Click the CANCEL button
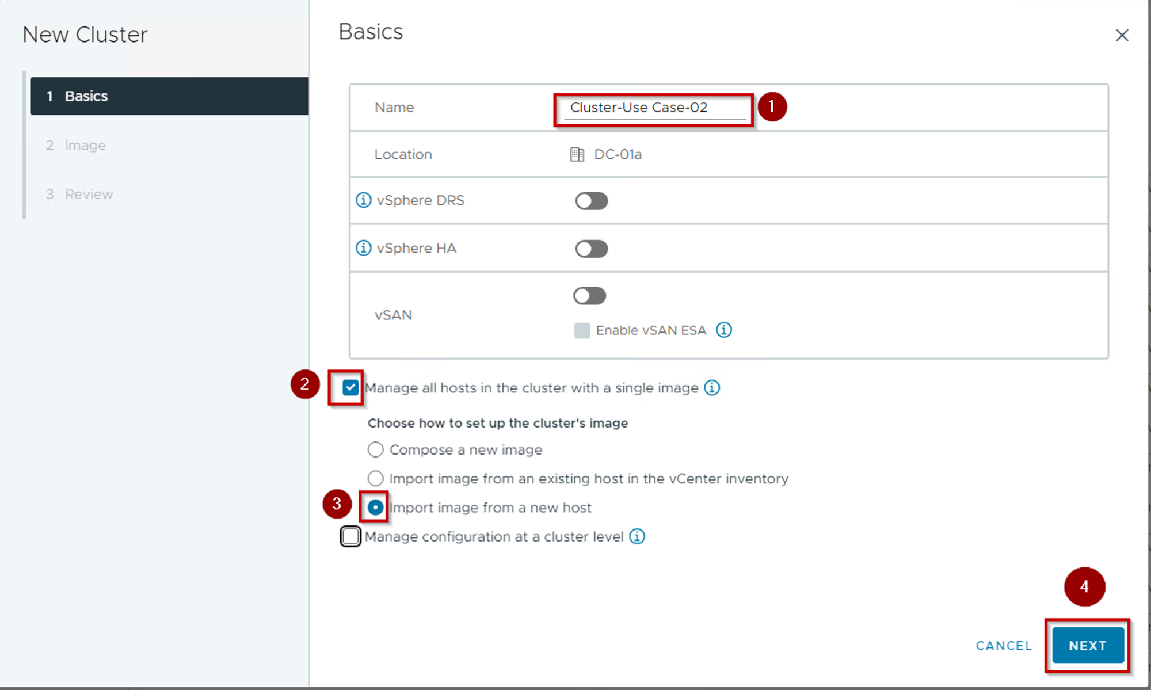This screenshot has width=1151, height=690. pyautogui.click(x=1004, y=646)
